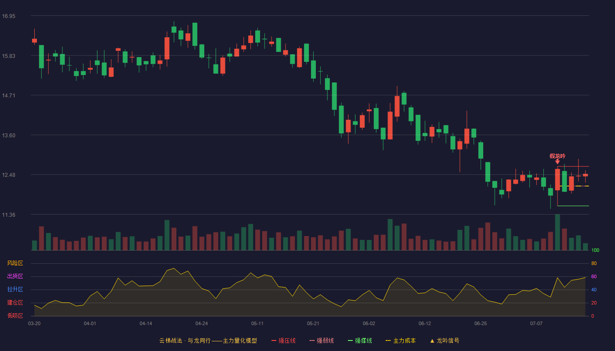This screenshot has width=615, height=351.
Task: Click the 04-24 date axis label
Action: tap(202, 323)
